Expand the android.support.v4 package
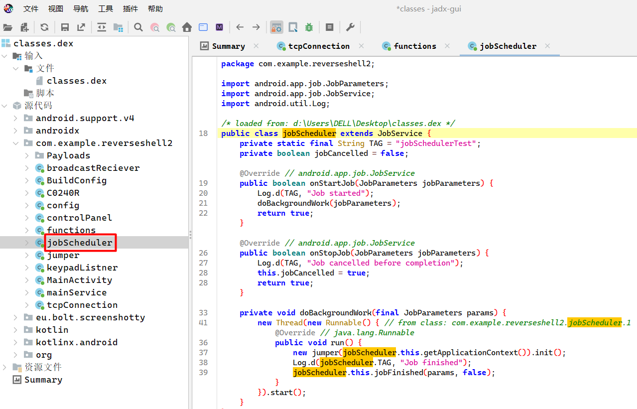Viewport: 637px width, 409px height. (x=15, y=118)
